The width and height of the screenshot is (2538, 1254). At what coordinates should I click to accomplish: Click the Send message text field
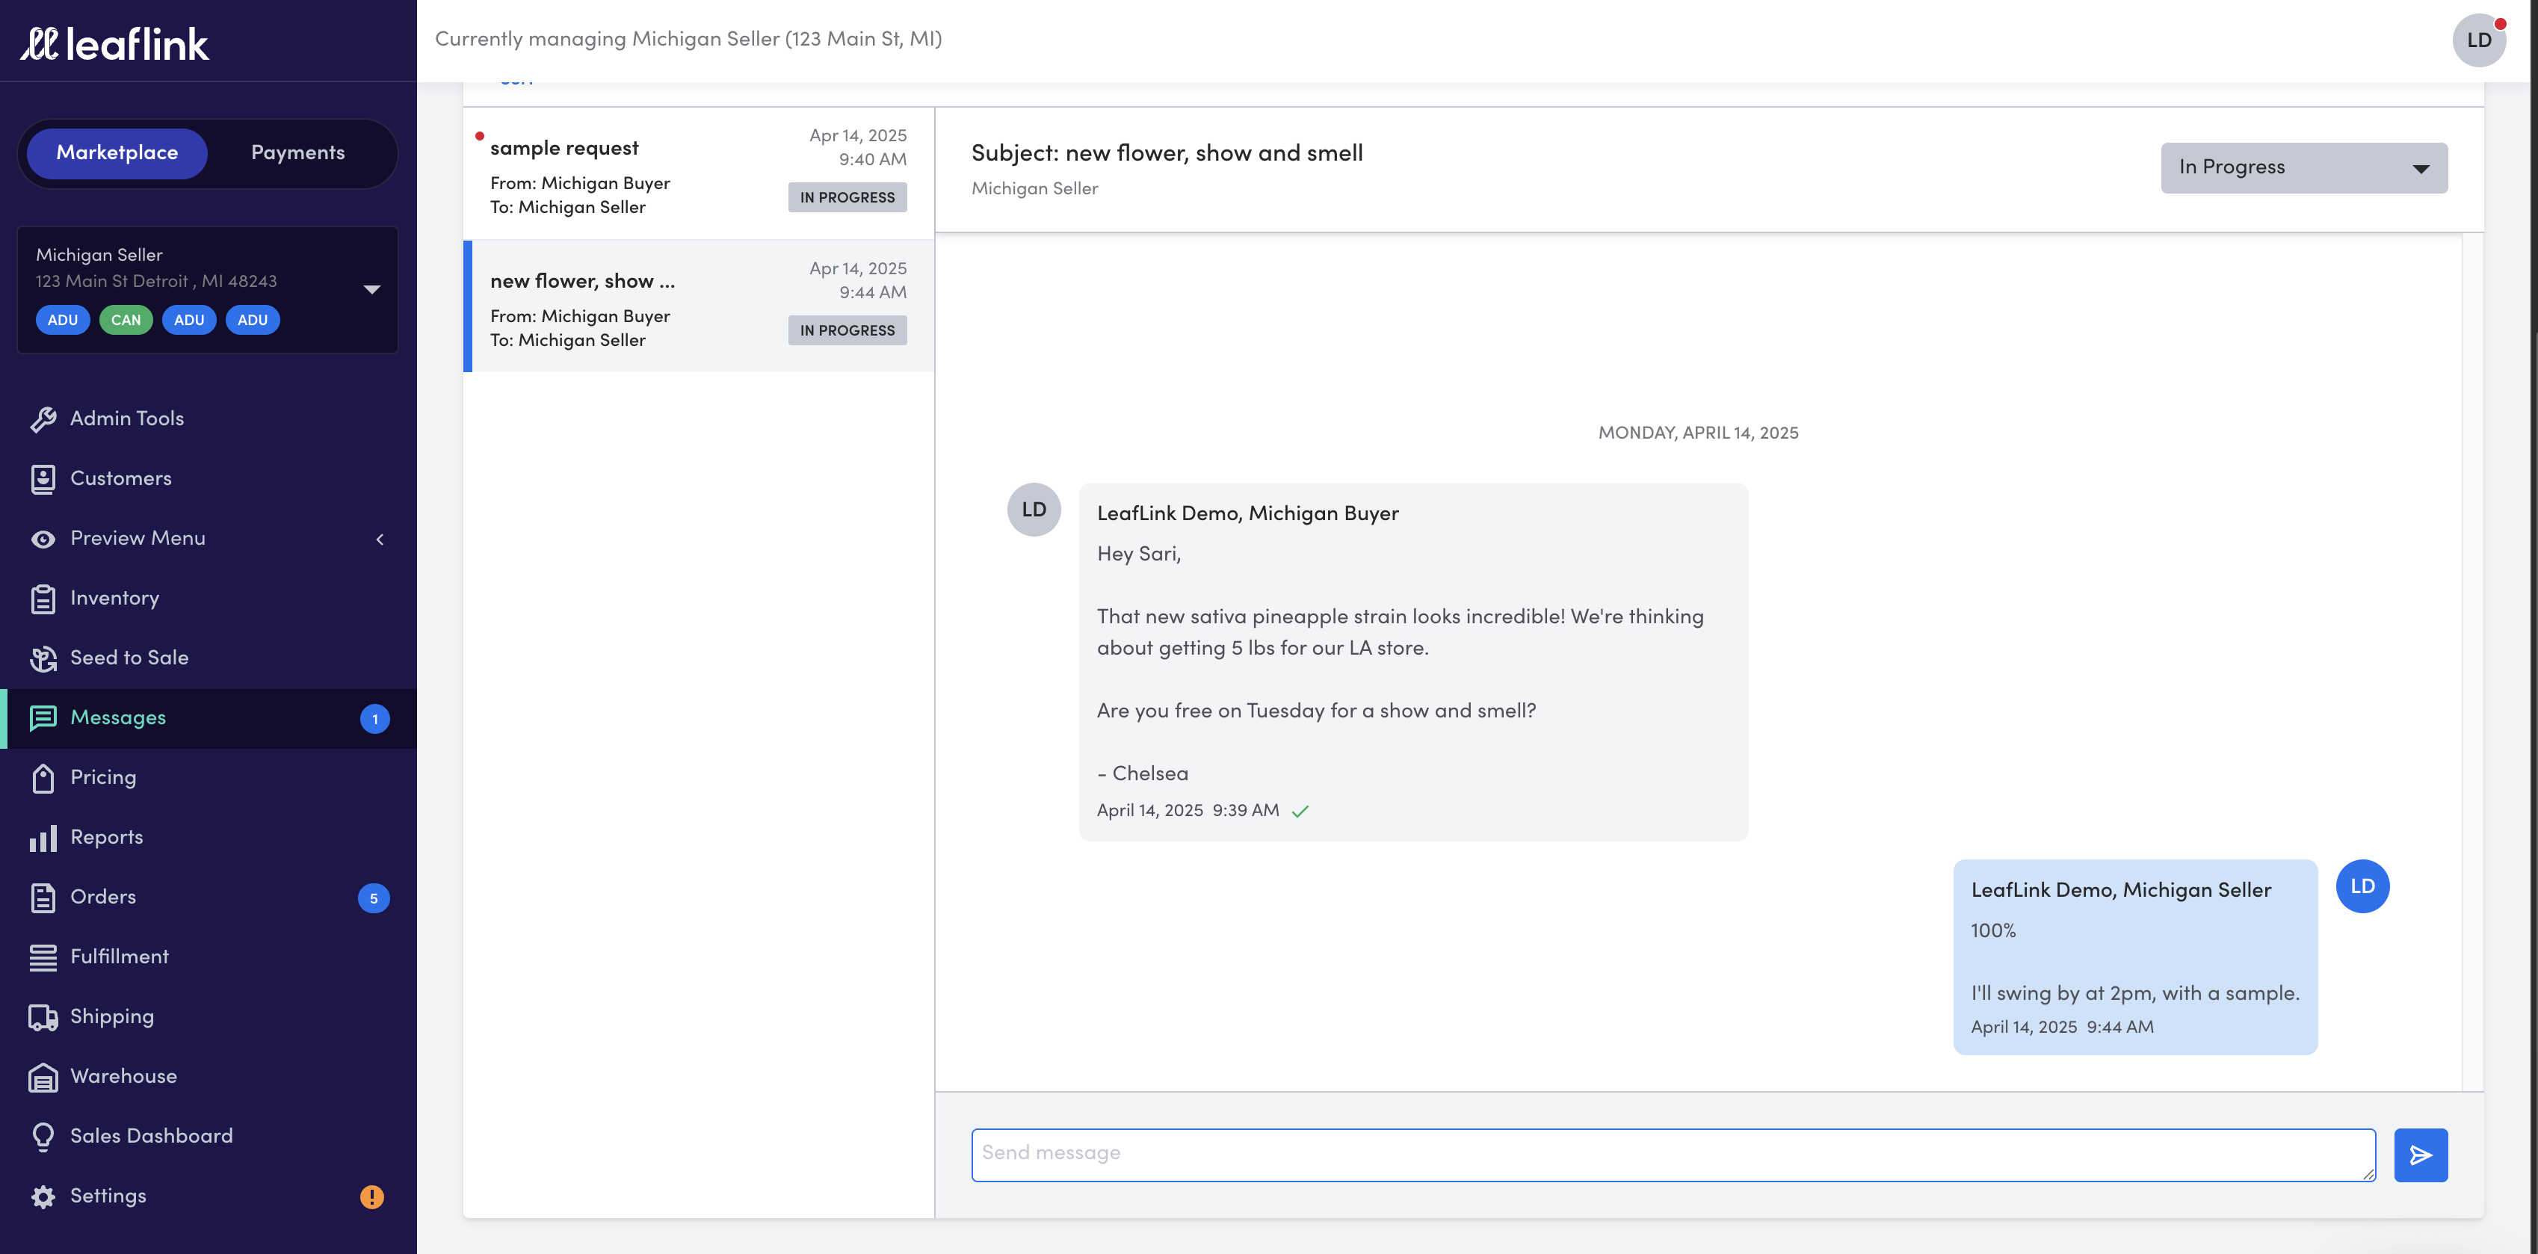coord(1673,1155)
